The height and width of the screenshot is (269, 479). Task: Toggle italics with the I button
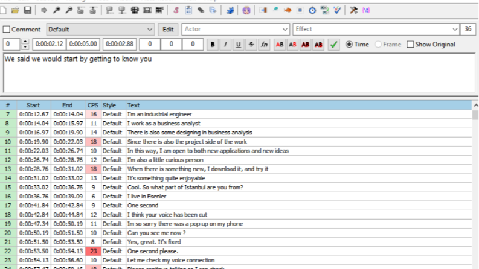pyautogui.click(x=225, y=45)
